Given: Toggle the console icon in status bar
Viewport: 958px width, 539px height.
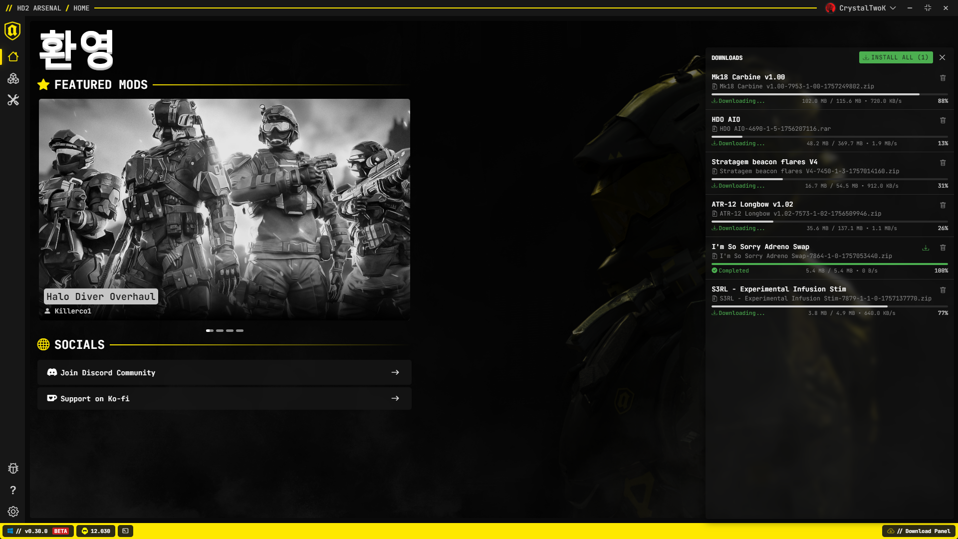Looking at the screenshot, I should (125, 531).
